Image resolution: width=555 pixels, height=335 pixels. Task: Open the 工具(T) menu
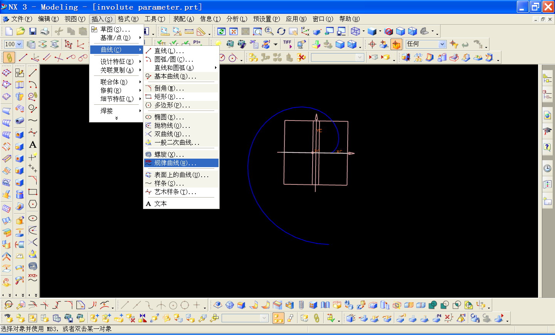[x=155, y=19]
